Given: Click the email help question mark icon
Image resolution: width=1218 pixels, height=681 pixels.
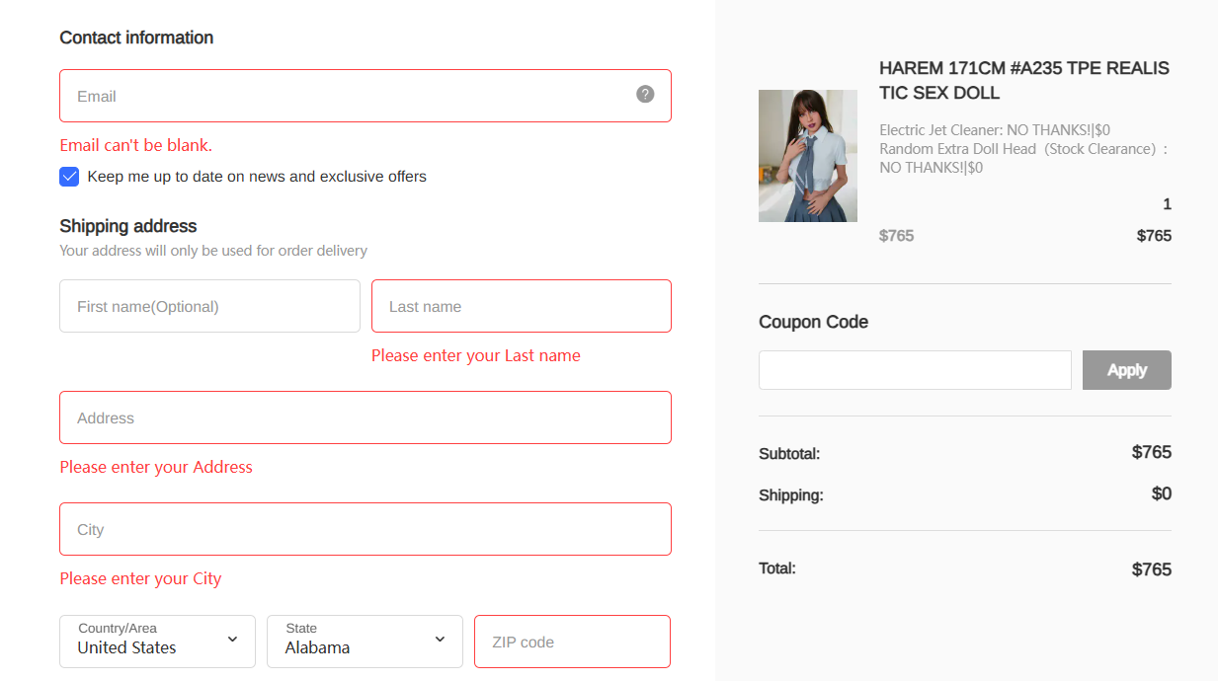Looking at the screenshot, I should (x=645, y=94).
